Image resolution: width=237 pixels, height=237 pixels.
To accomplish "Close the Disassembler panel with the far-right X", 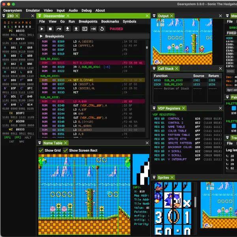I will (147, 16).
